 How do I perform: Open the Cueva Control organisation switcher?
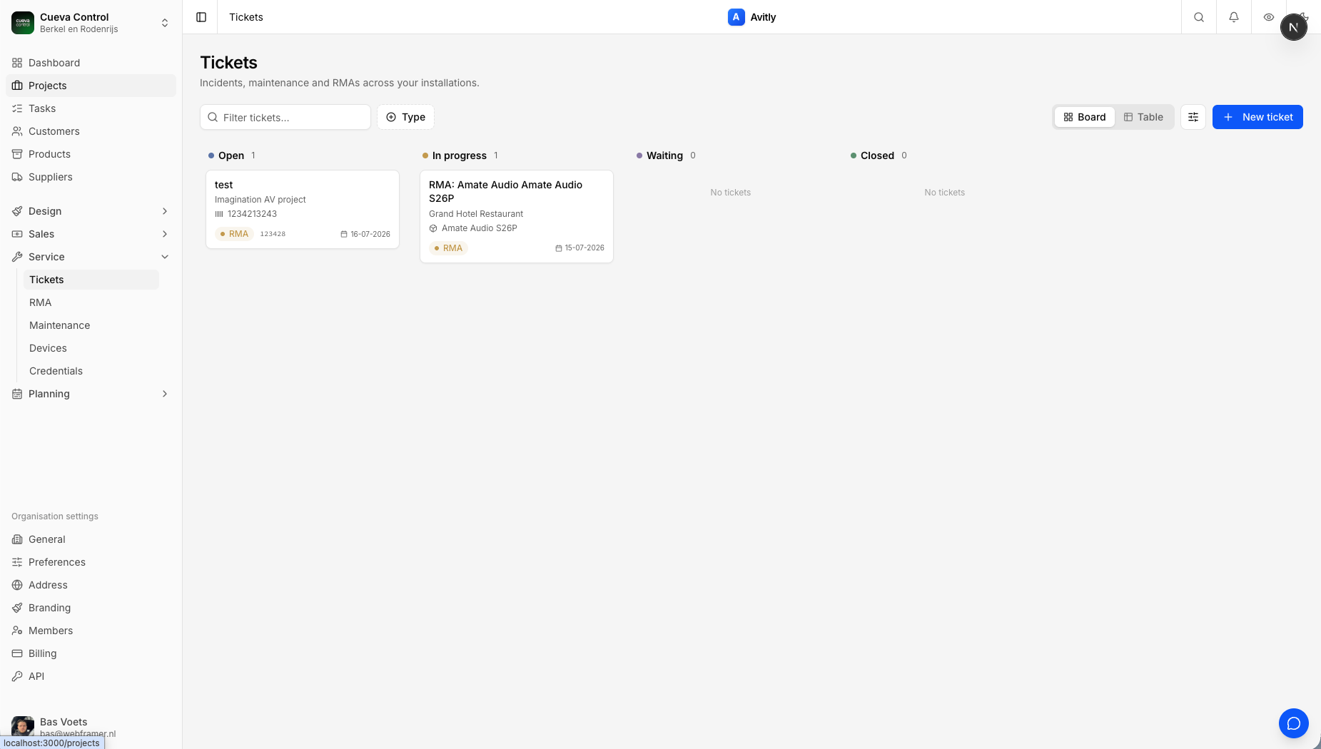click(x=91, y=23)
